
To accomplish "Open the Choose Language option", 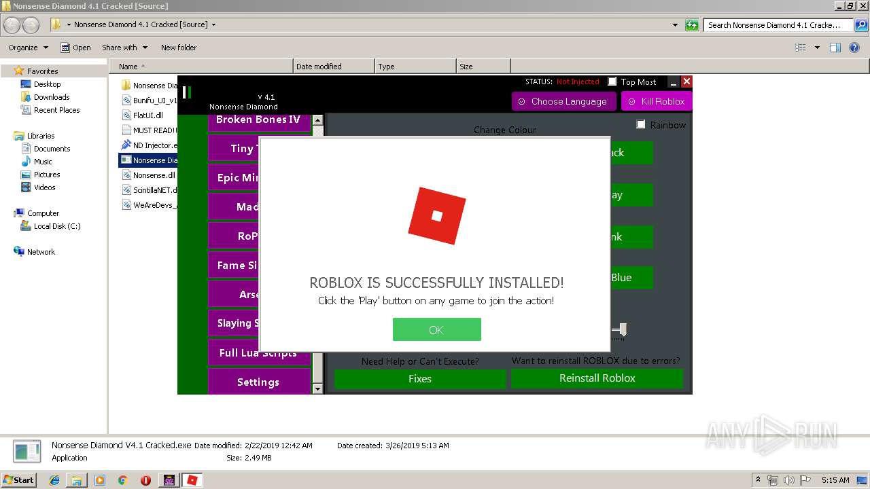I will pos(563,101).
